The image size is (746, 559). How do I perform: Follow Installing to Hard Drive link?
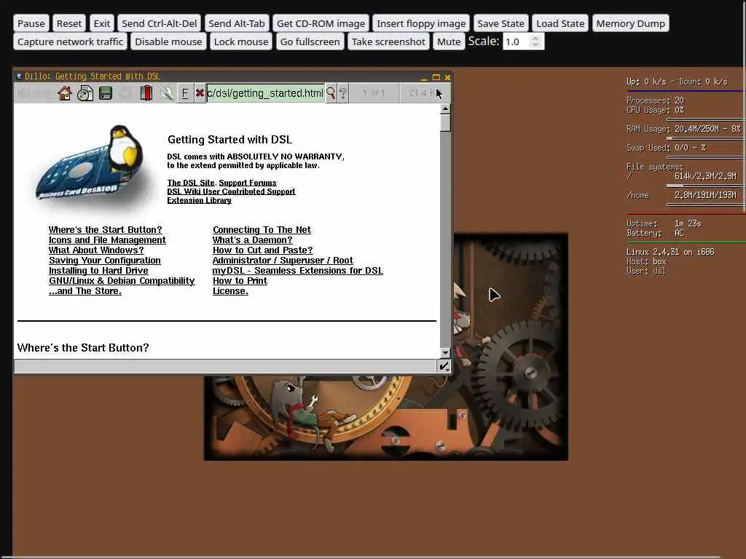pos(98,271)
